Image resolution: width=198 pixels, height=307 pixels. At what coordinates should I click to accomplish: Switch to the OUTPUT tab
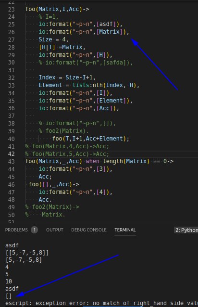[x=54, y=230]
